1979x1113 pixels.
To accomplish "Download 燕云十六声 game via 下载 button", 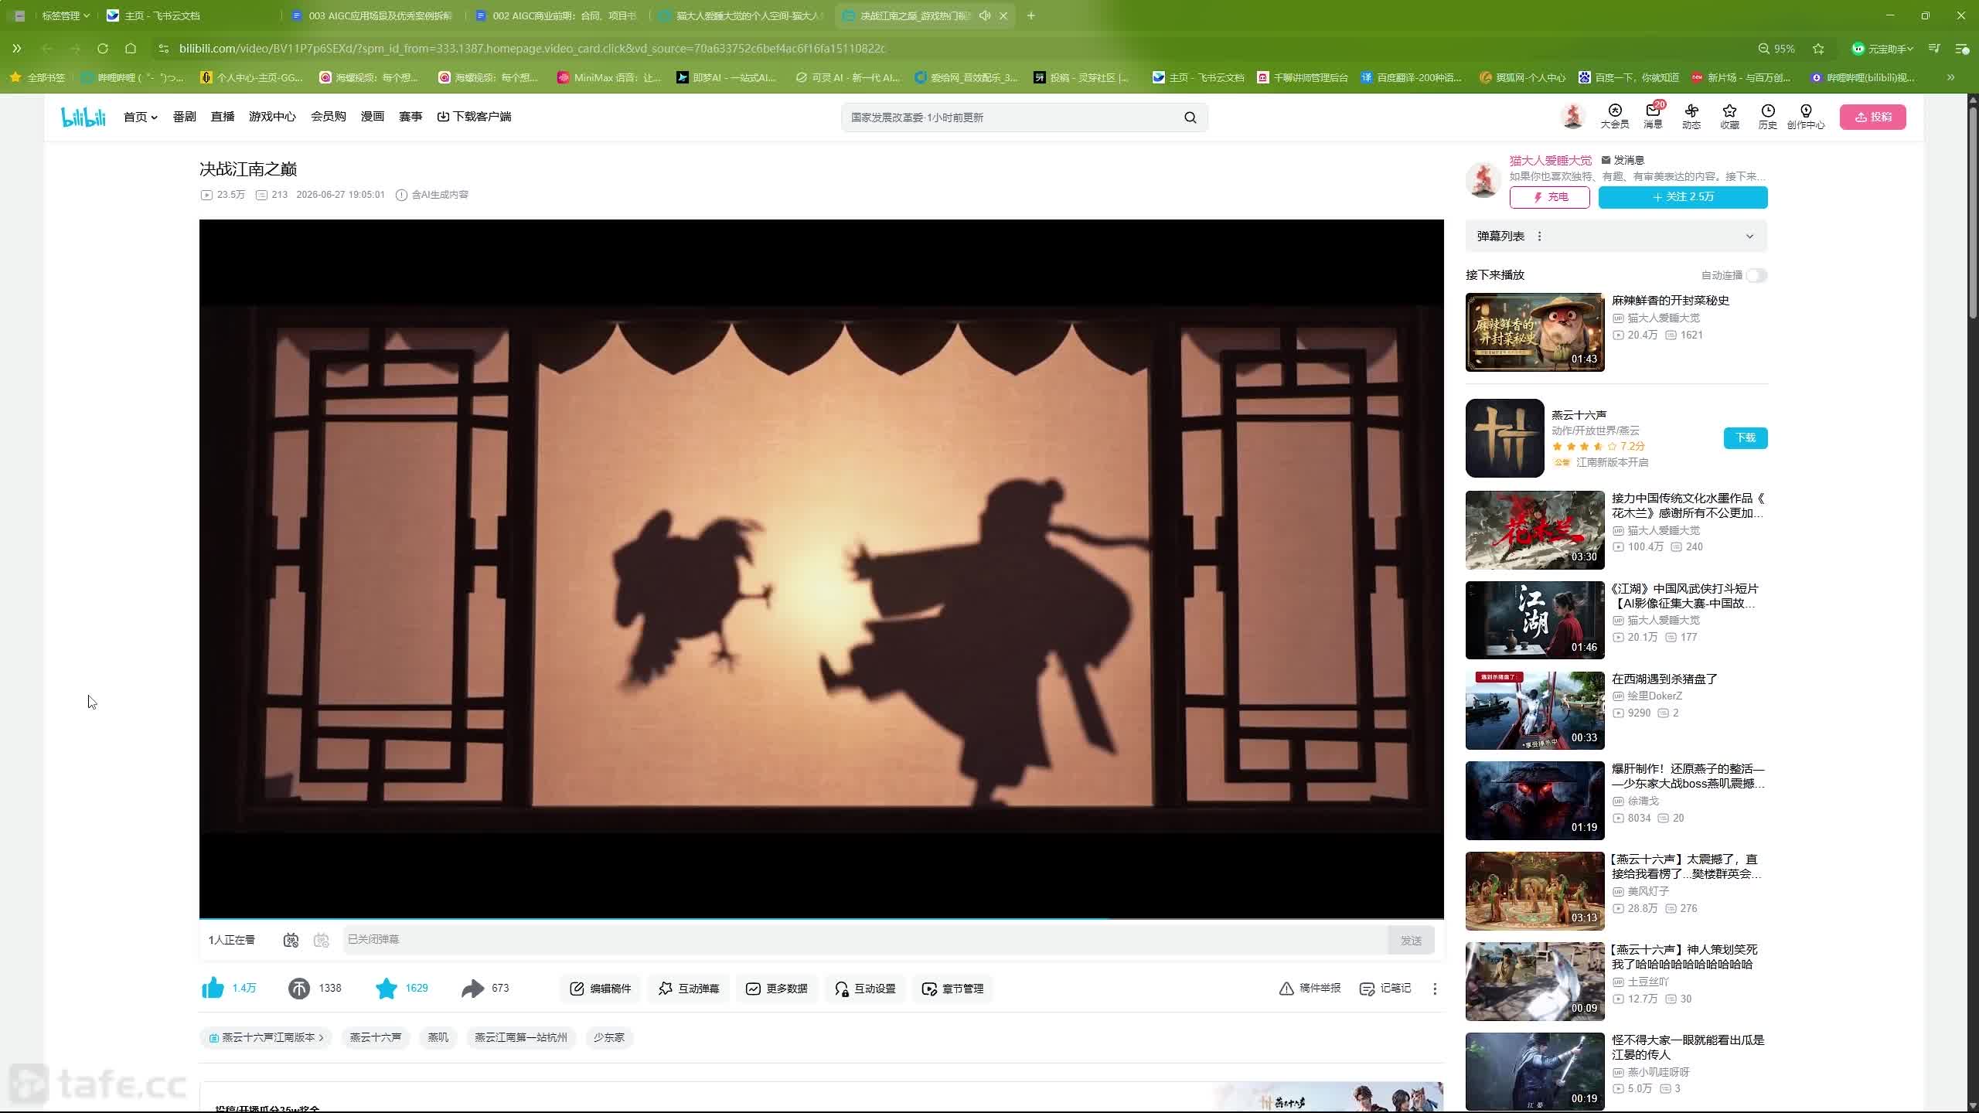I will pyautogui.click(x=1746, y=438).
